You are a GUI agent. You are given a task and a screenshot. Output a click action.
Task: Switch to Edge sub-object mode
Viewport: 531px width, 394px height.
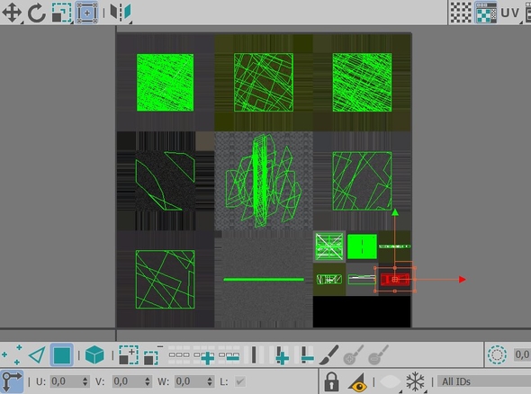pos(37,355)
